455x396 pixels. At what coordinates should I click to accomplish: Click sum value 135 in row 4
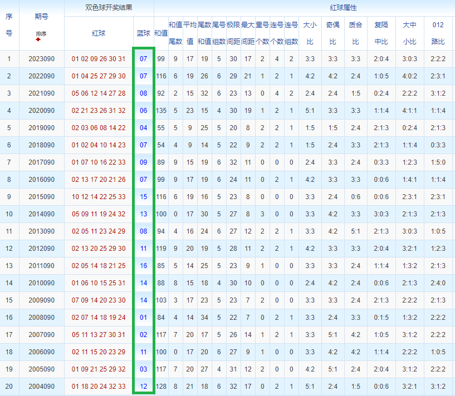(161, 111)
